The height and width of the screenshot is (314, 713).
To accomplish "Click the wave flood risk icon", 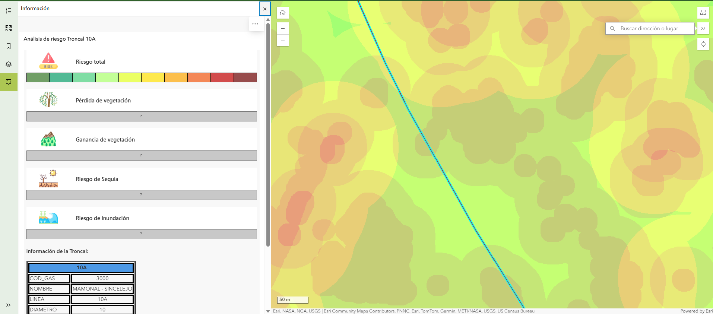I will 48,218.
